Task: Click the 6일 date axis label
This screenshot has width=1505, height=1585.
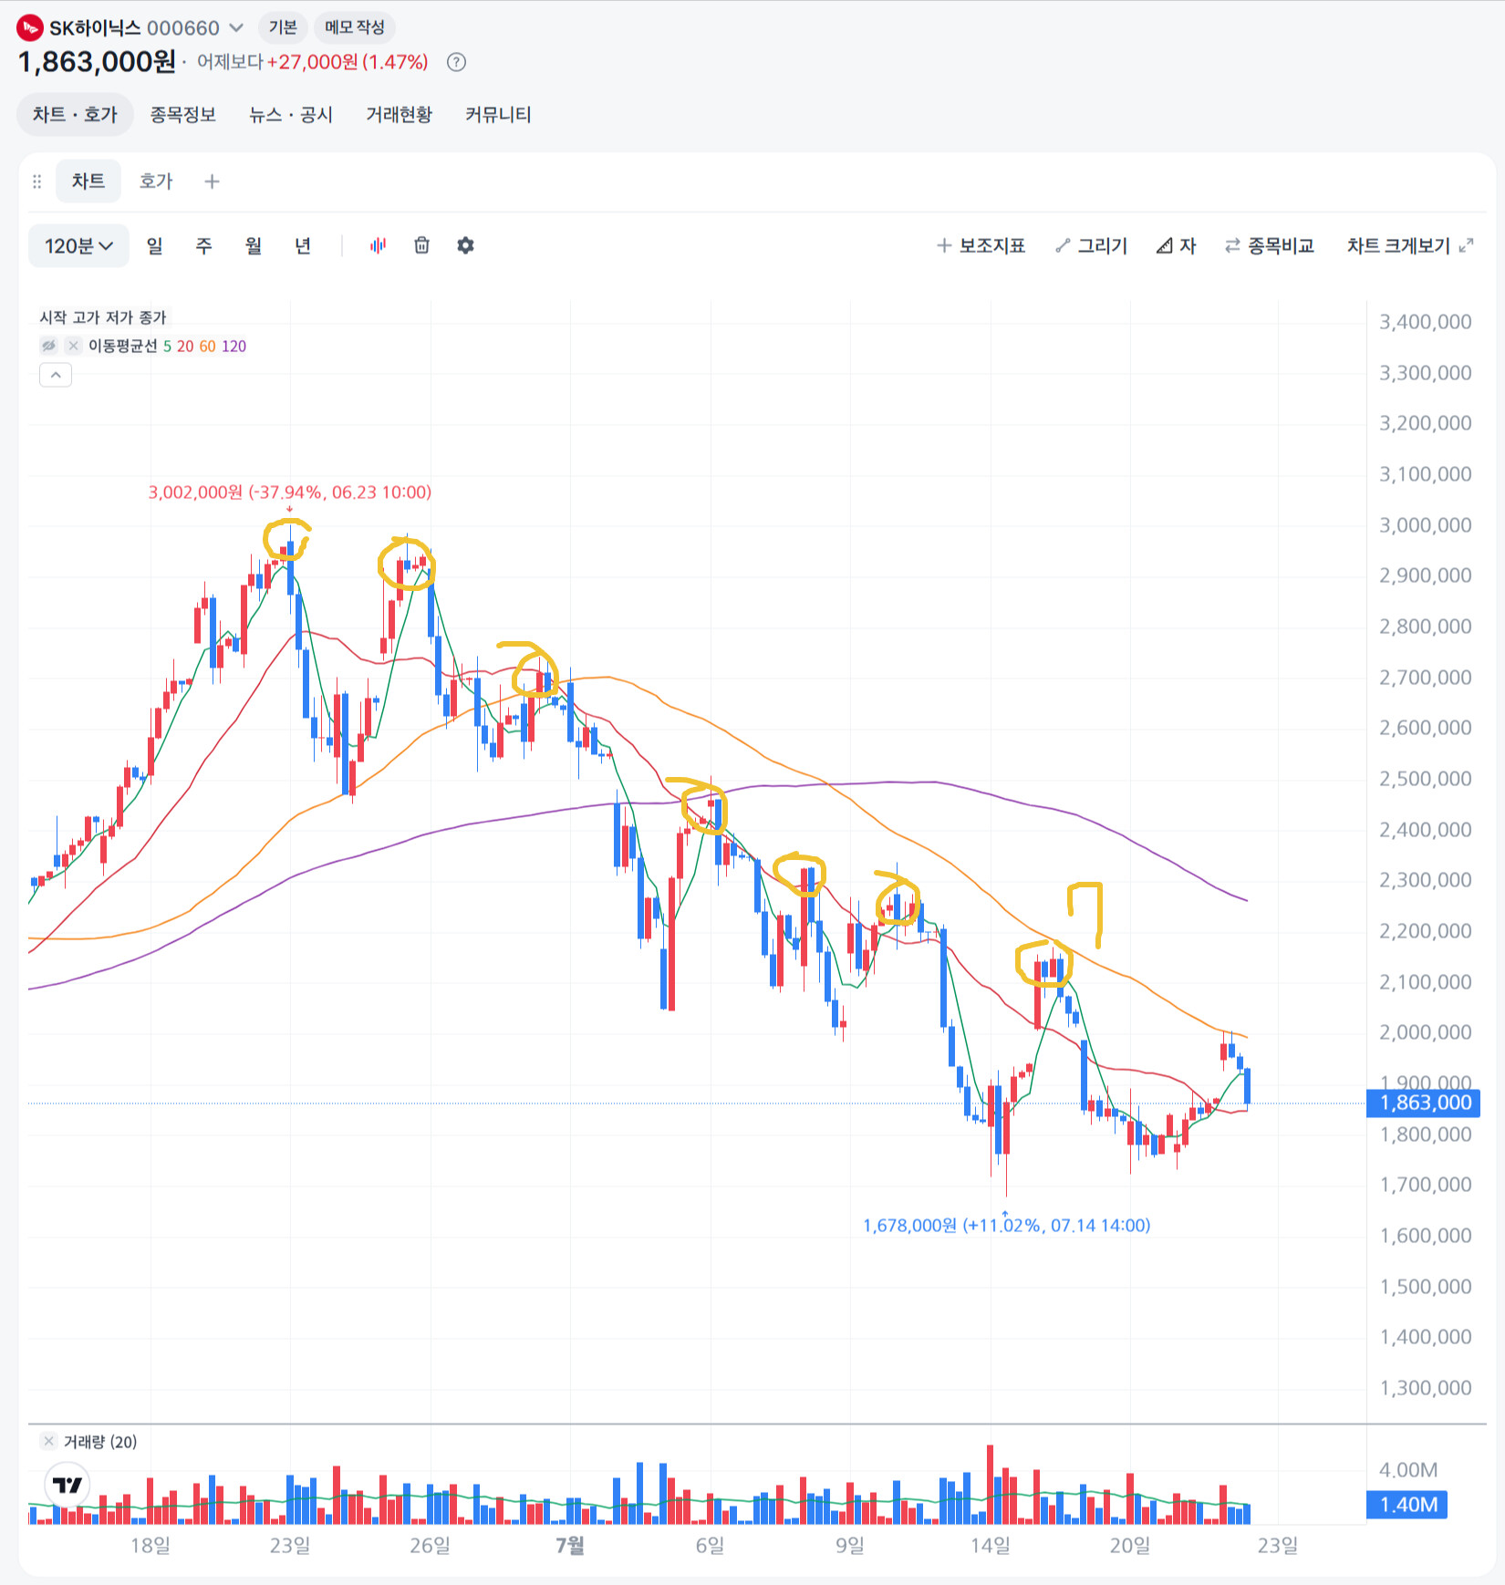Action: (711, 1546)
